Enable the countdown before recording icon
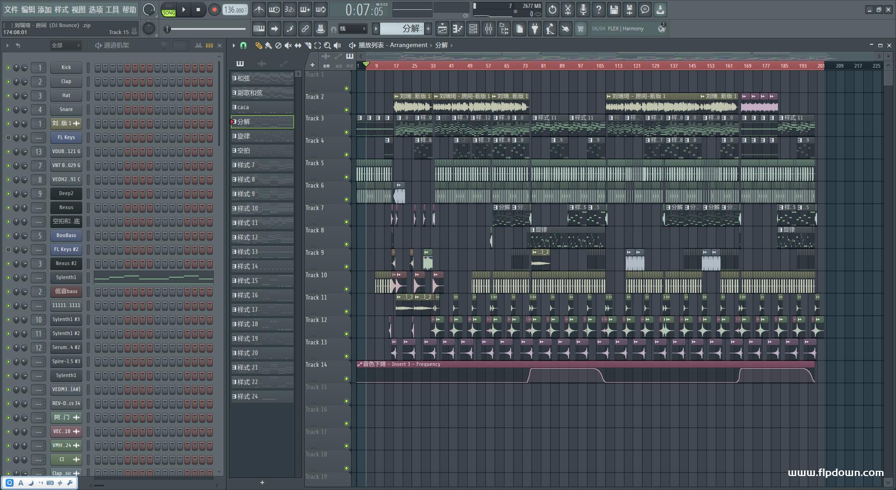896x490 pixels. [289, 9]
